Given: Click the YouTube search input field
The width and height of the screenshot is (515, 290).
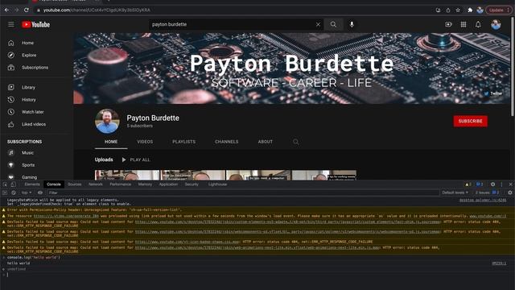Looking at the screenshot, I should pos(232,24).
